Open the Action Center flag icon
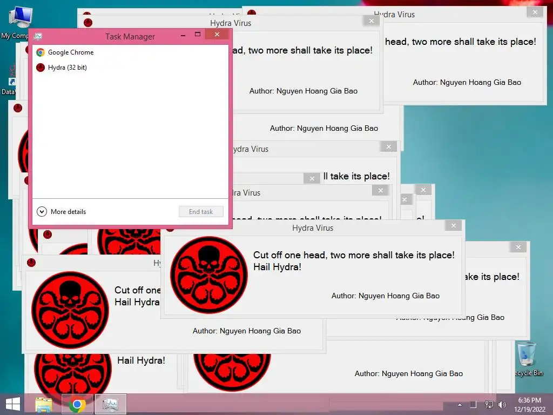Image resolution: width=553 pixels, height=415 pixels. [473, 405]
